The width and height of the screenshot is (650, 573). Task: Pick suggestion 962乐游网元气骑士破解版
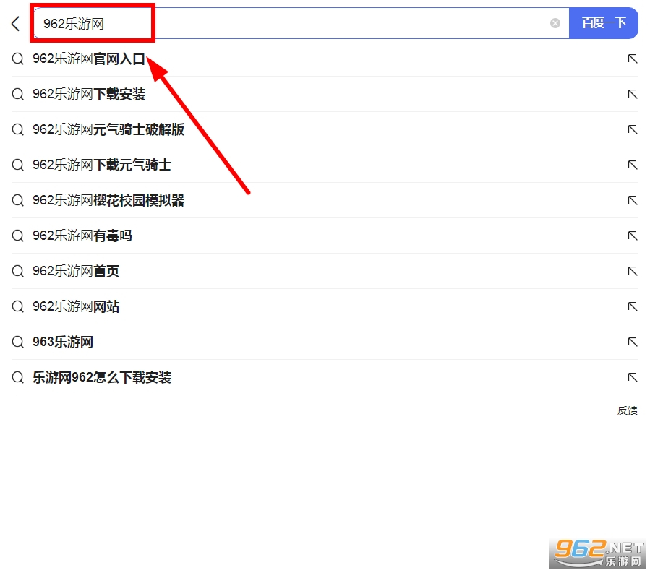coord(108,130)
